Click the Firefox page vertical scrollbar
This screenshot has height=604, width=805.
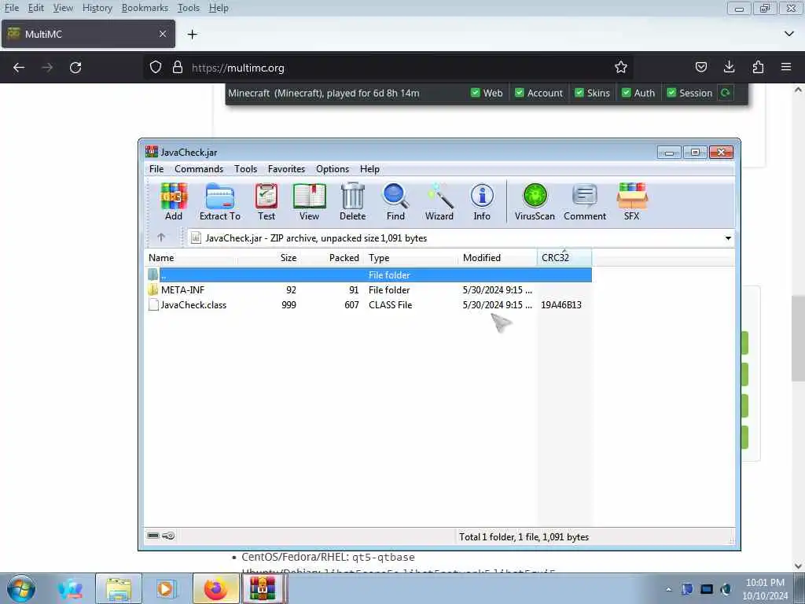pyautogui.click(x=798, y=338)
